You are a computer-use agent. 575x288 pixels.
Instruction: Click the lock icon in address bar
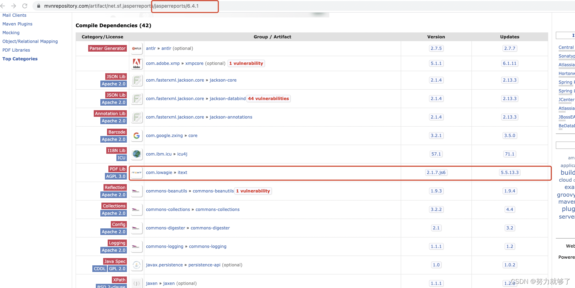click(x=39, y=6)
